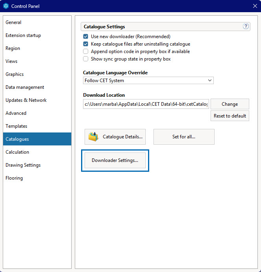
Task: Open Catalogue Language Override dropdown
Action: [148, 81]
